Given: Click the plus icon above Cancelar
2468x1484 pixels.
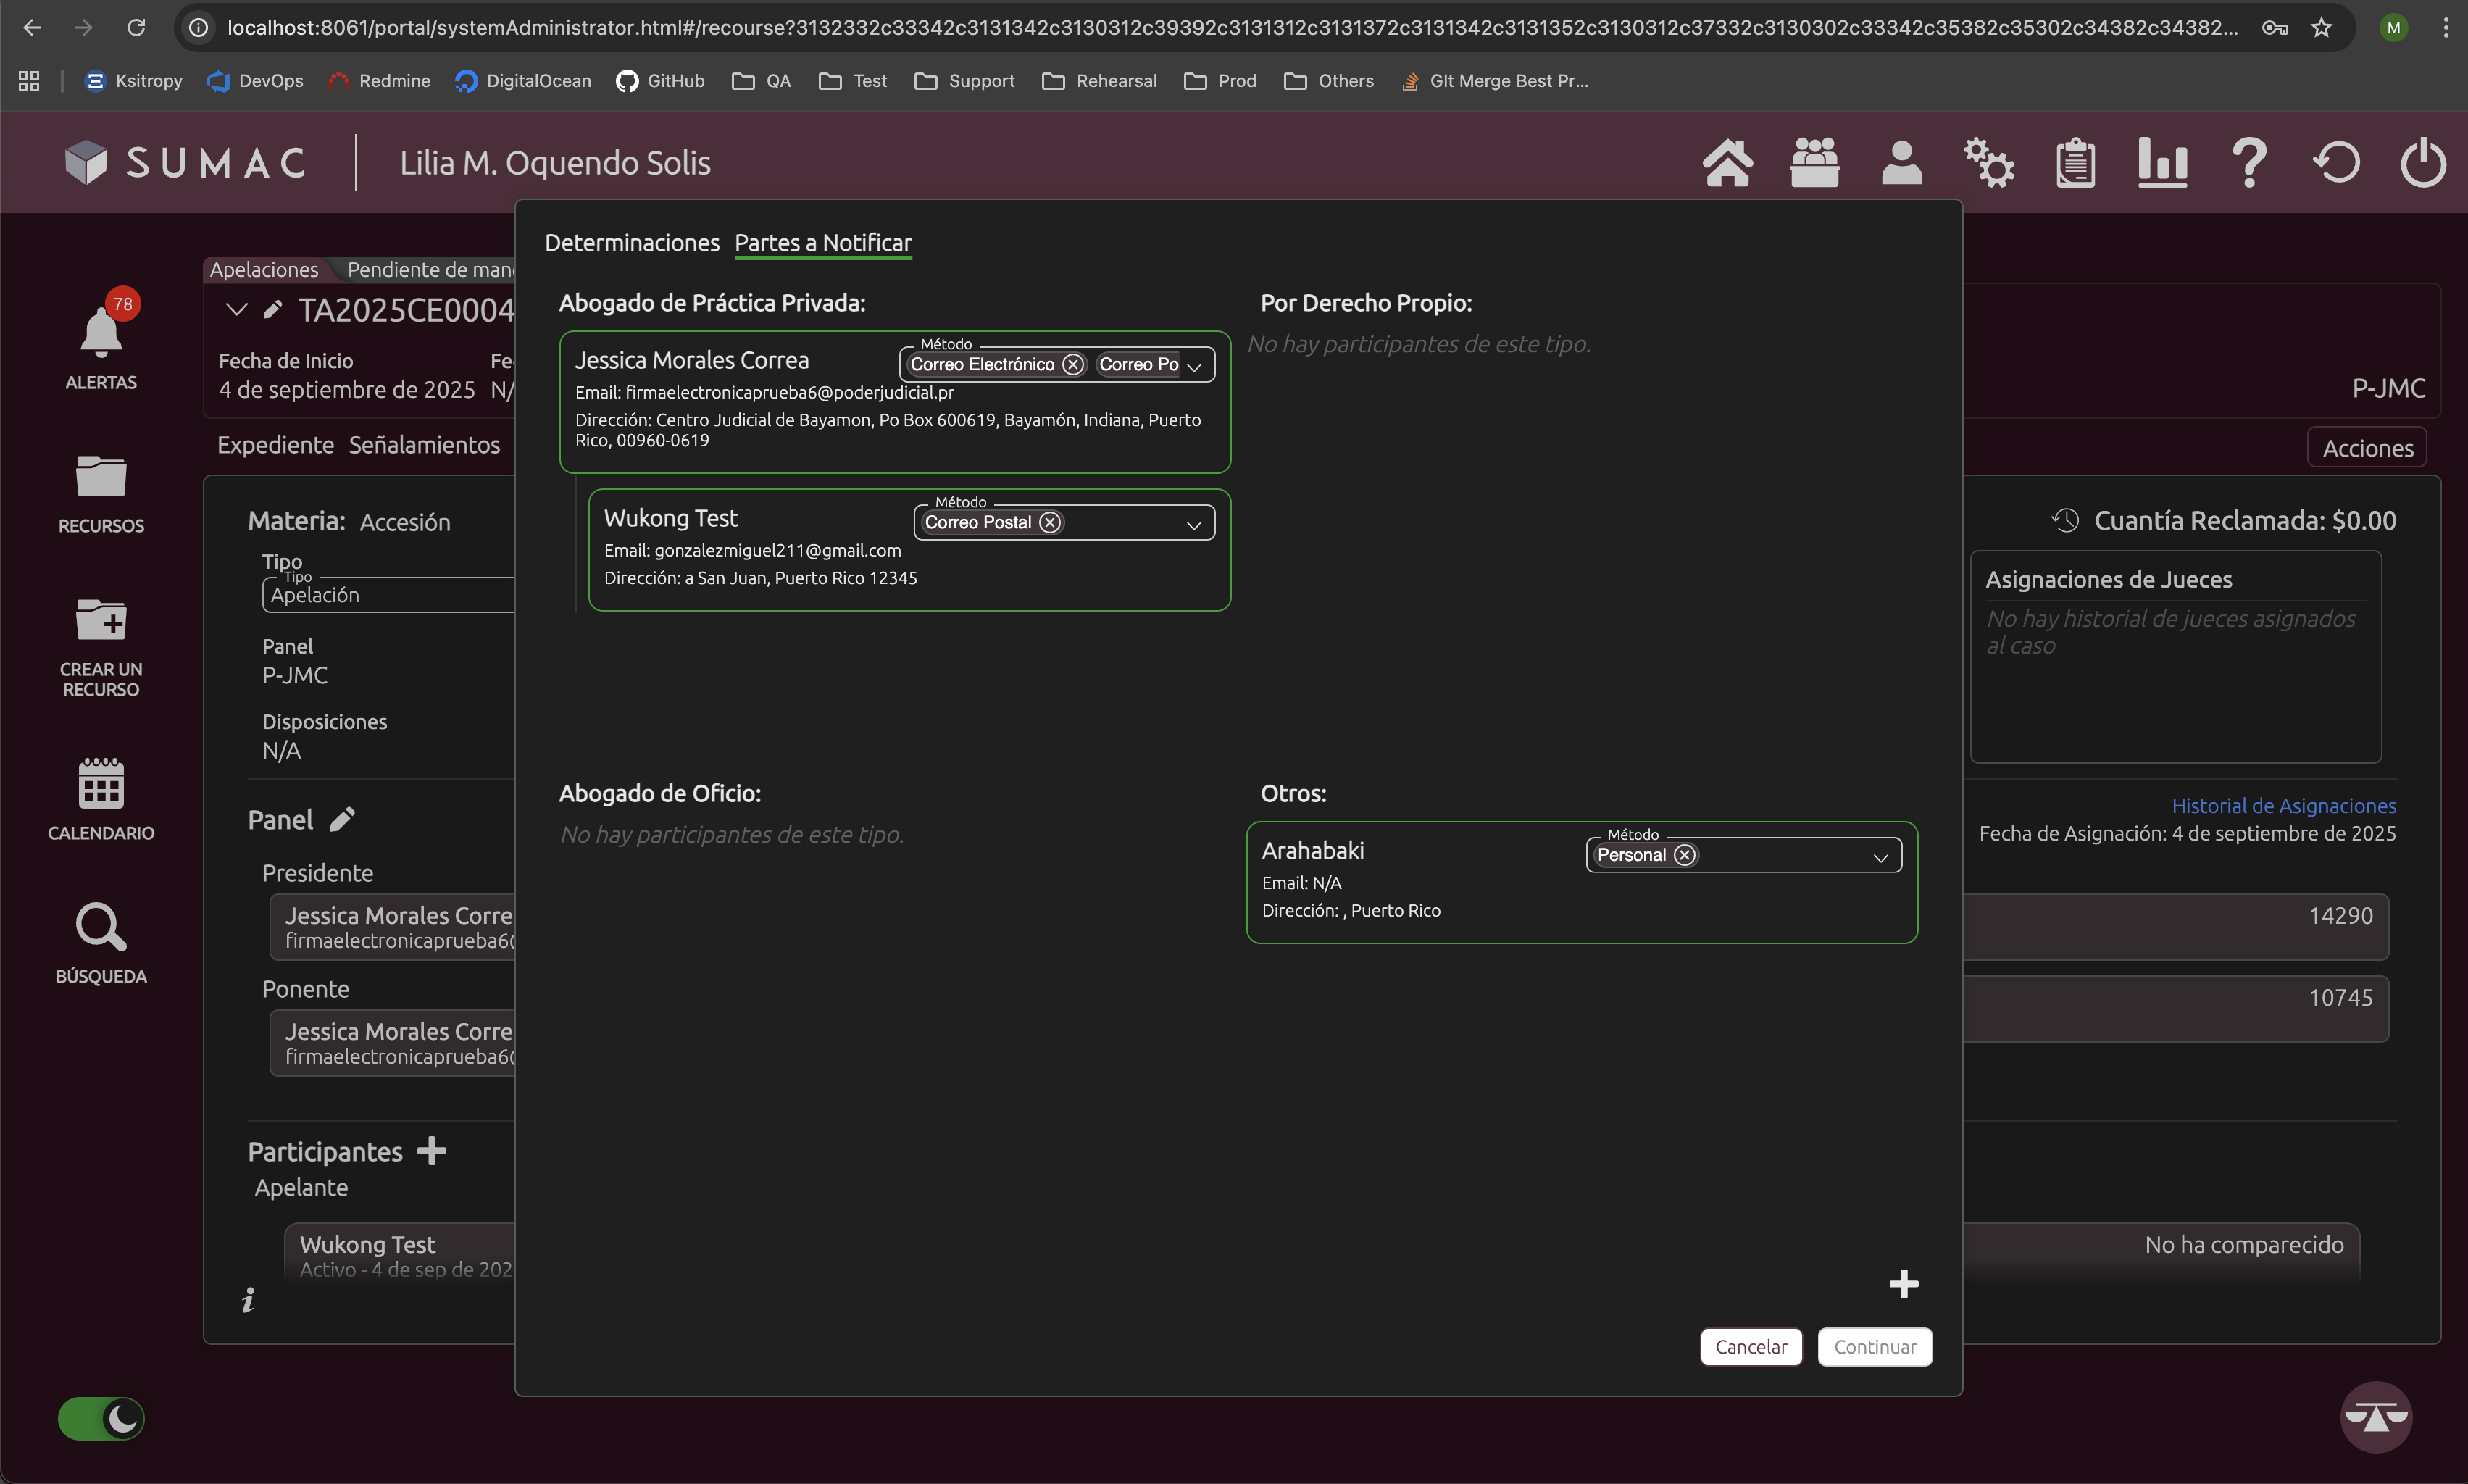Looking at the screenshot, I should [x=1903, y=1284].
